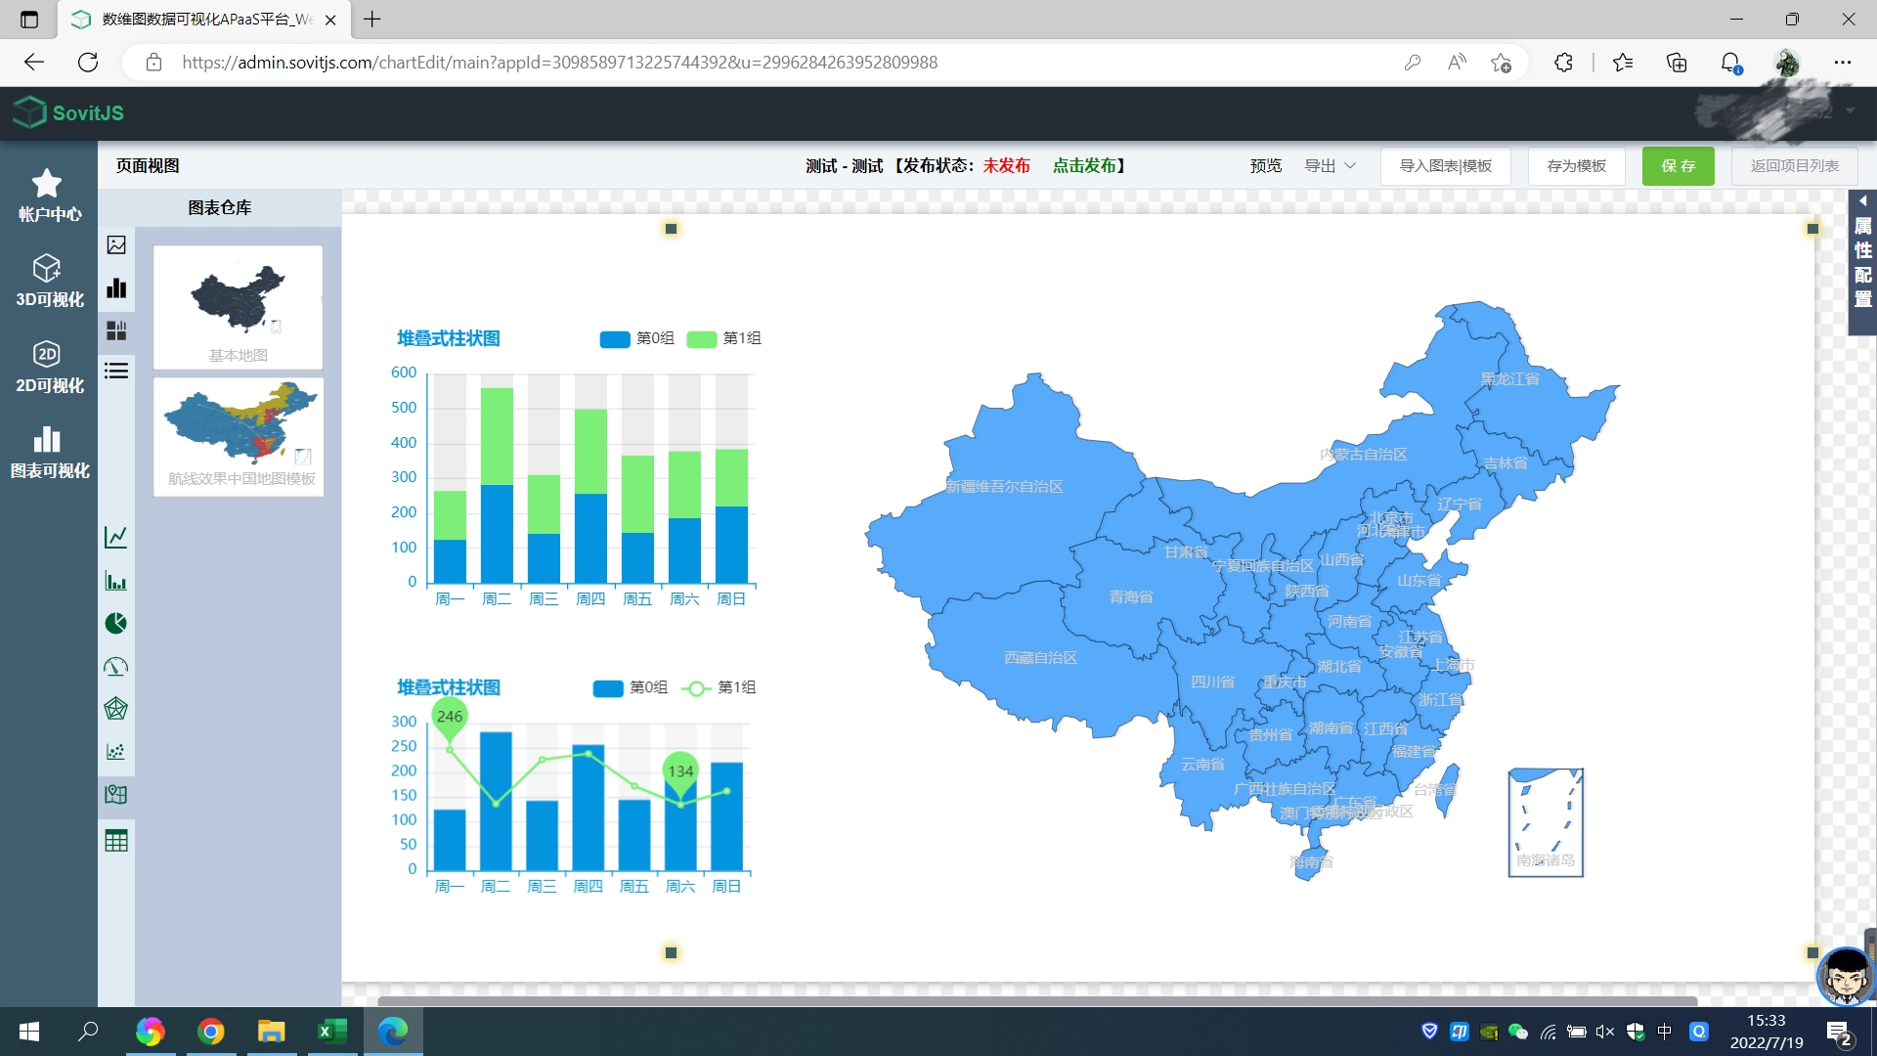Select the scatter plot tool icon
The image size is (1877, 1056).
(x=116, y=752)
